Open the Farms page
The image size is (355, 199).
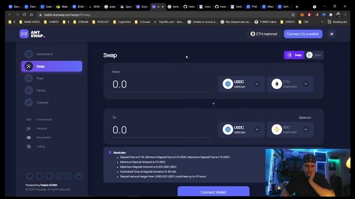pyautogui.click(x=52, y=91)
